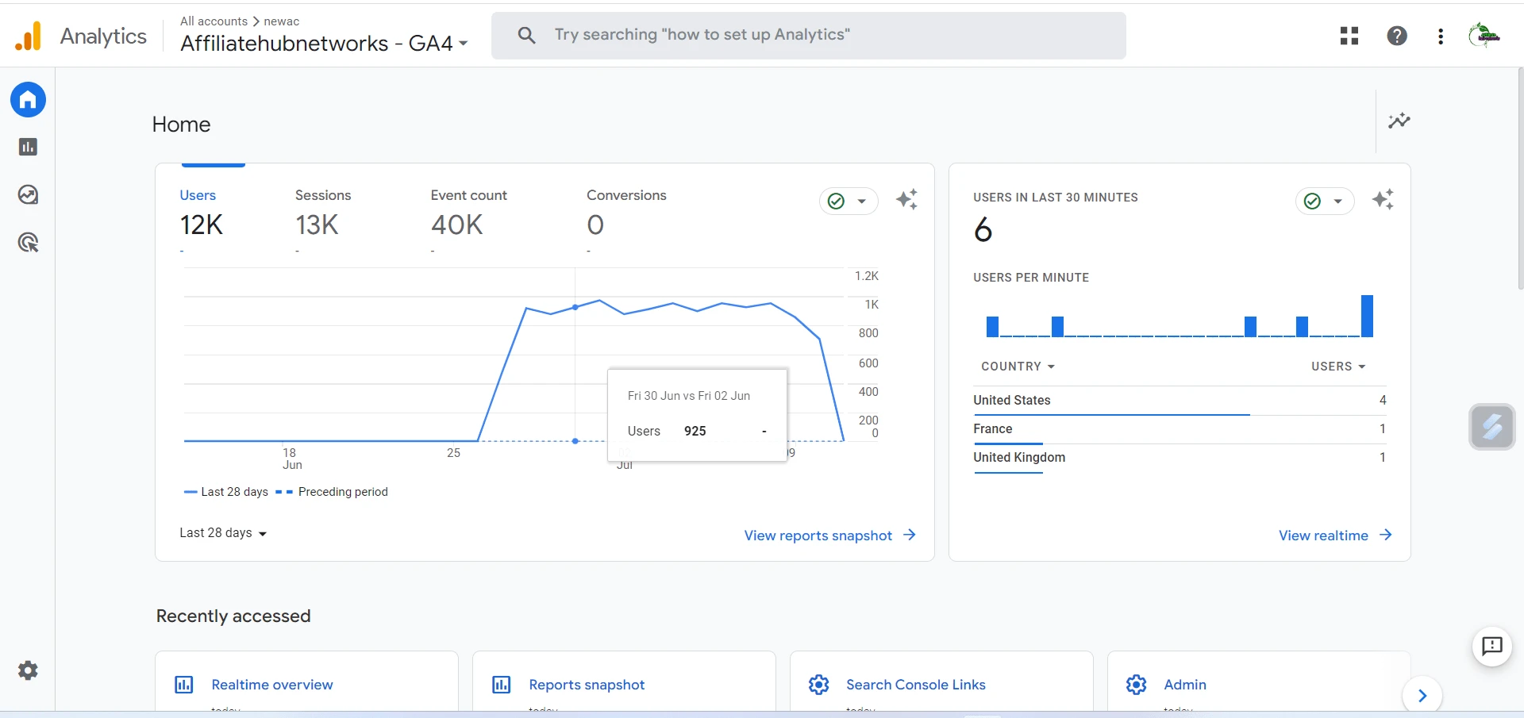Open the View realtime link
1524x718 pixels.
coord(1334,536)
